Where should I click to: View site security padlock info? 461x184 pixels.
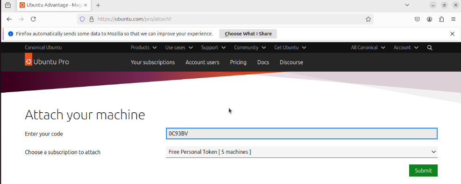pyautogui.click(x=92, y=19)
